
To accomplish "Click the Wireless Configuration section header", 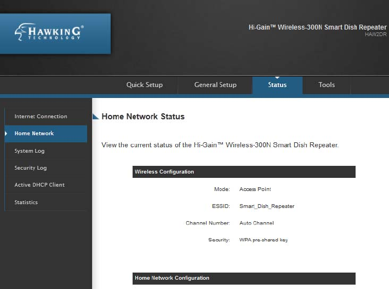I will 244,172.
